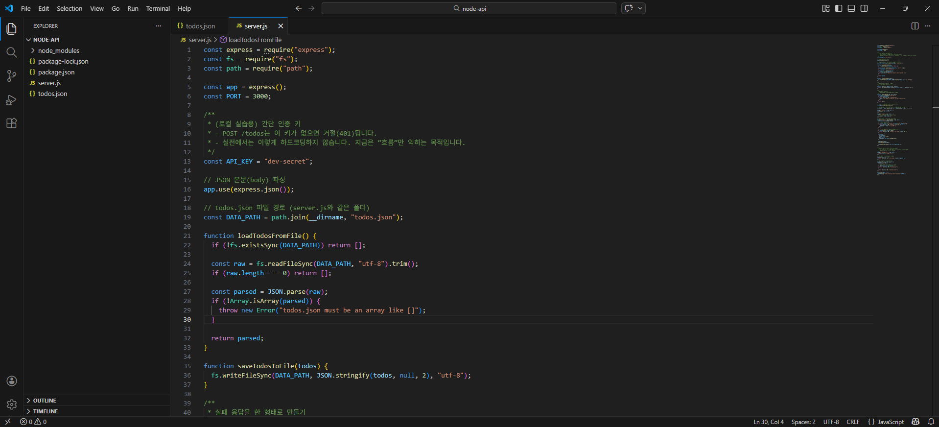Open editor More Actions ellipsis
Viewport: 939px width, 427px height.
(928, 26)
